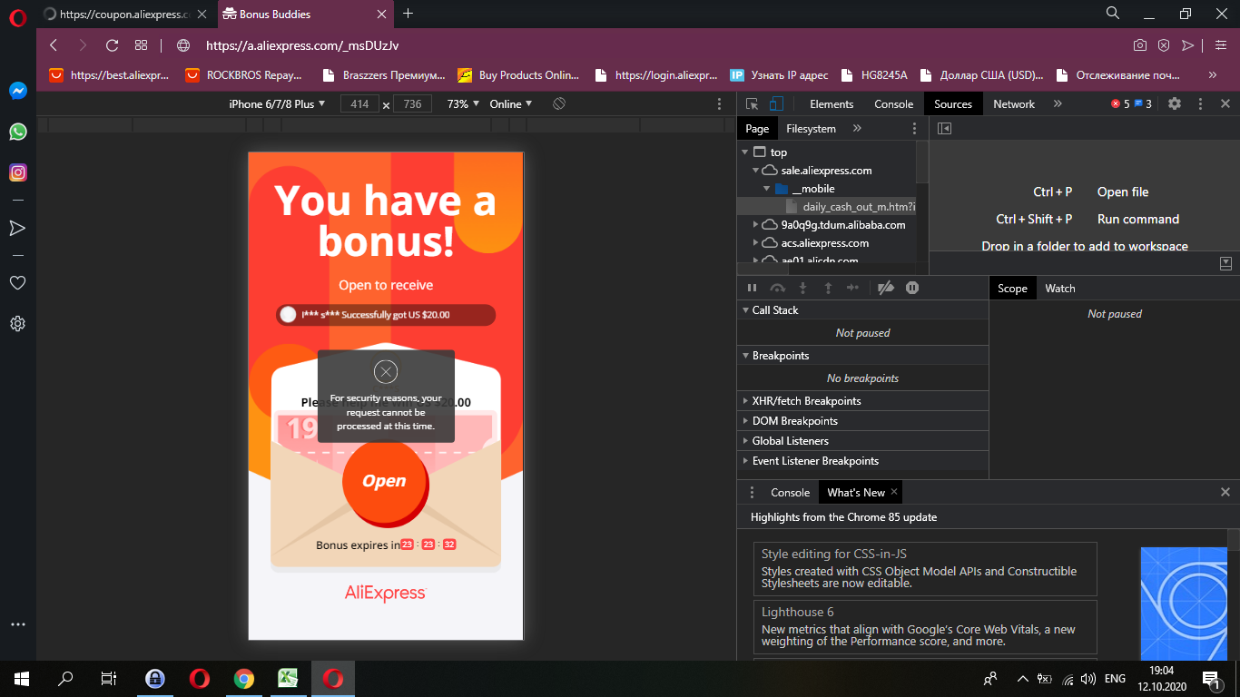Switch to the Network panel tab

point(1014,104)
